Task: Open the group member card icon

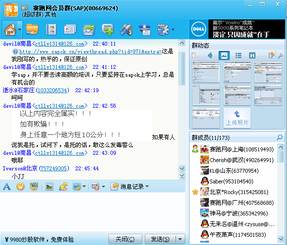Action: tap(70, 29)
